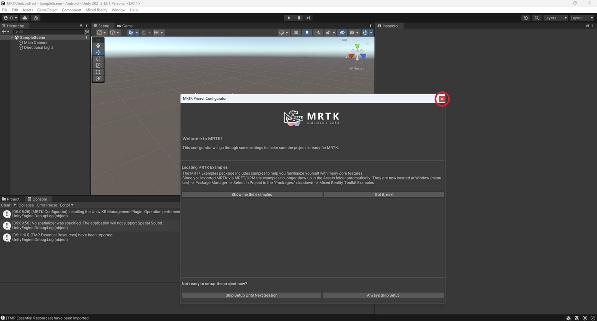Viewport: 597px width, 321px height.
Task: Select the Transform tool in Scene overlay
Action: (x=98, y=78)
